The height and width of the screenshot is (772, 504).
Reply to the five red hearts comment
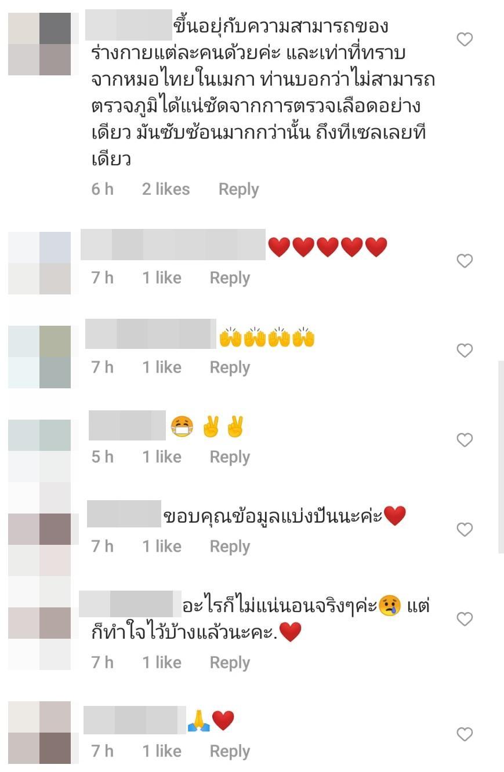[230, 278]
